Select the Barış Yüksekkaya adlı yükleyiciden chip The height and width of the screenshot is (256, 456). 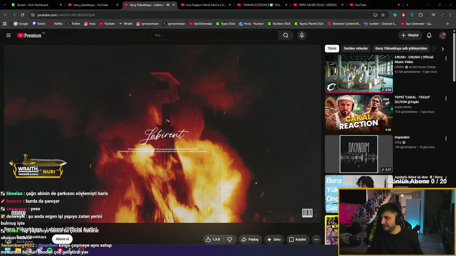coord(401,48)
